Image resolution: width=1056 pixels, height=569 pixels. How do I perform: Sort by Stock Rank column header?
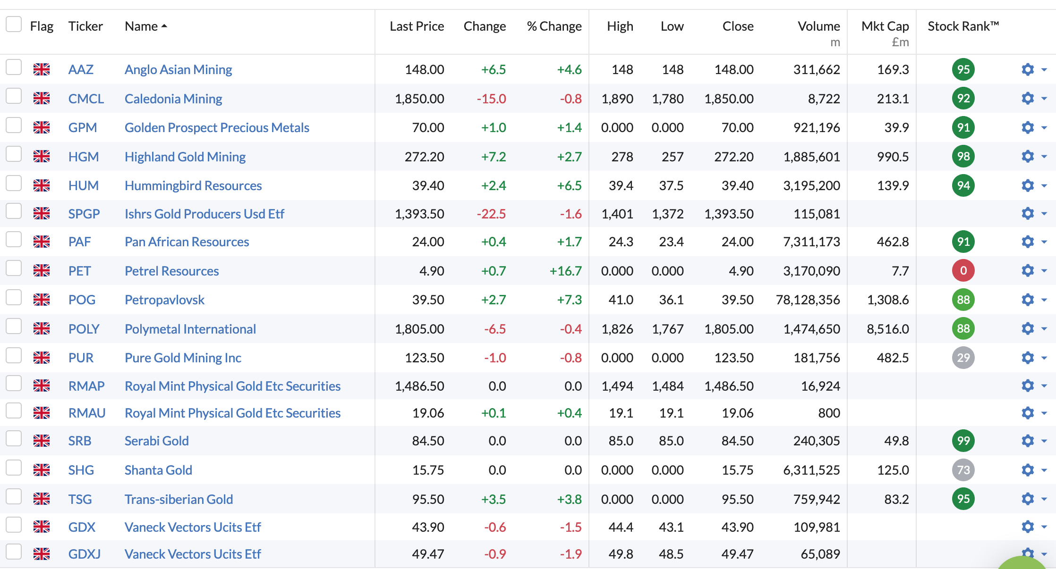pyautogui.click(x=963, y=26)
